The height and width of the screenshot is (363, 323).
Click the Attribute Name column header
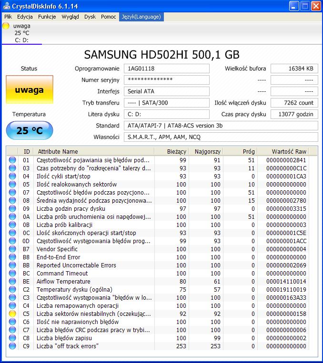pyautogui.click(x=94, y=151)
